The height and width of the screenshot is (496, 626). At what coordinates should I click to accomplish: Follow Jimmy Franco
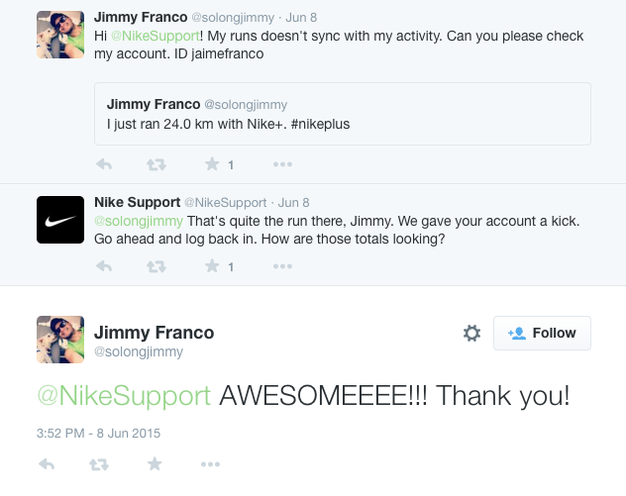coord(542,334)
